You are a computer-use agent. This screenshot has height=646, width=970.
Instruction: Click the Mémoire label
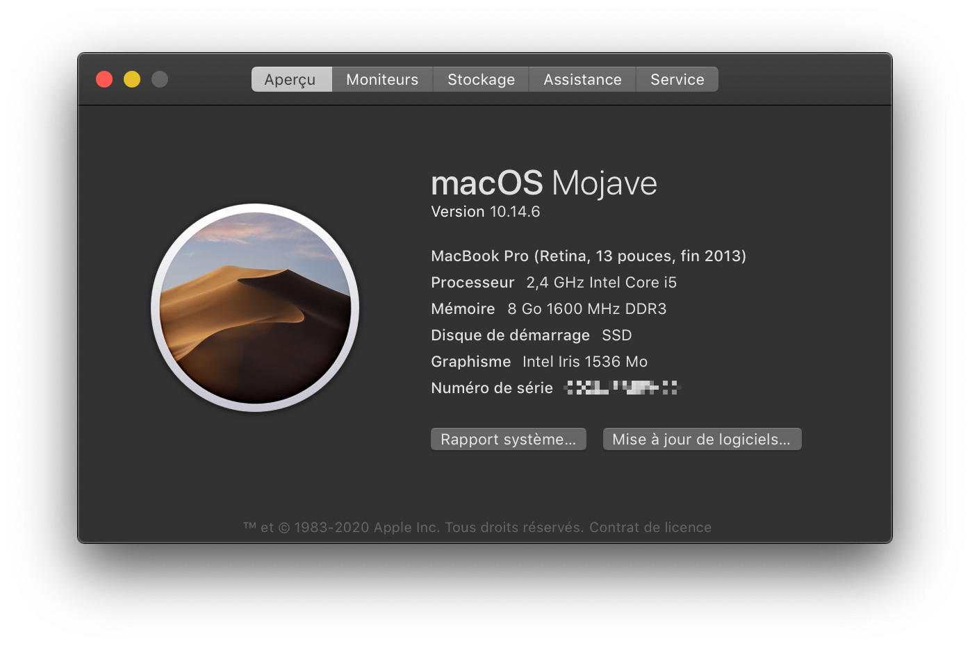pos(463,309)
